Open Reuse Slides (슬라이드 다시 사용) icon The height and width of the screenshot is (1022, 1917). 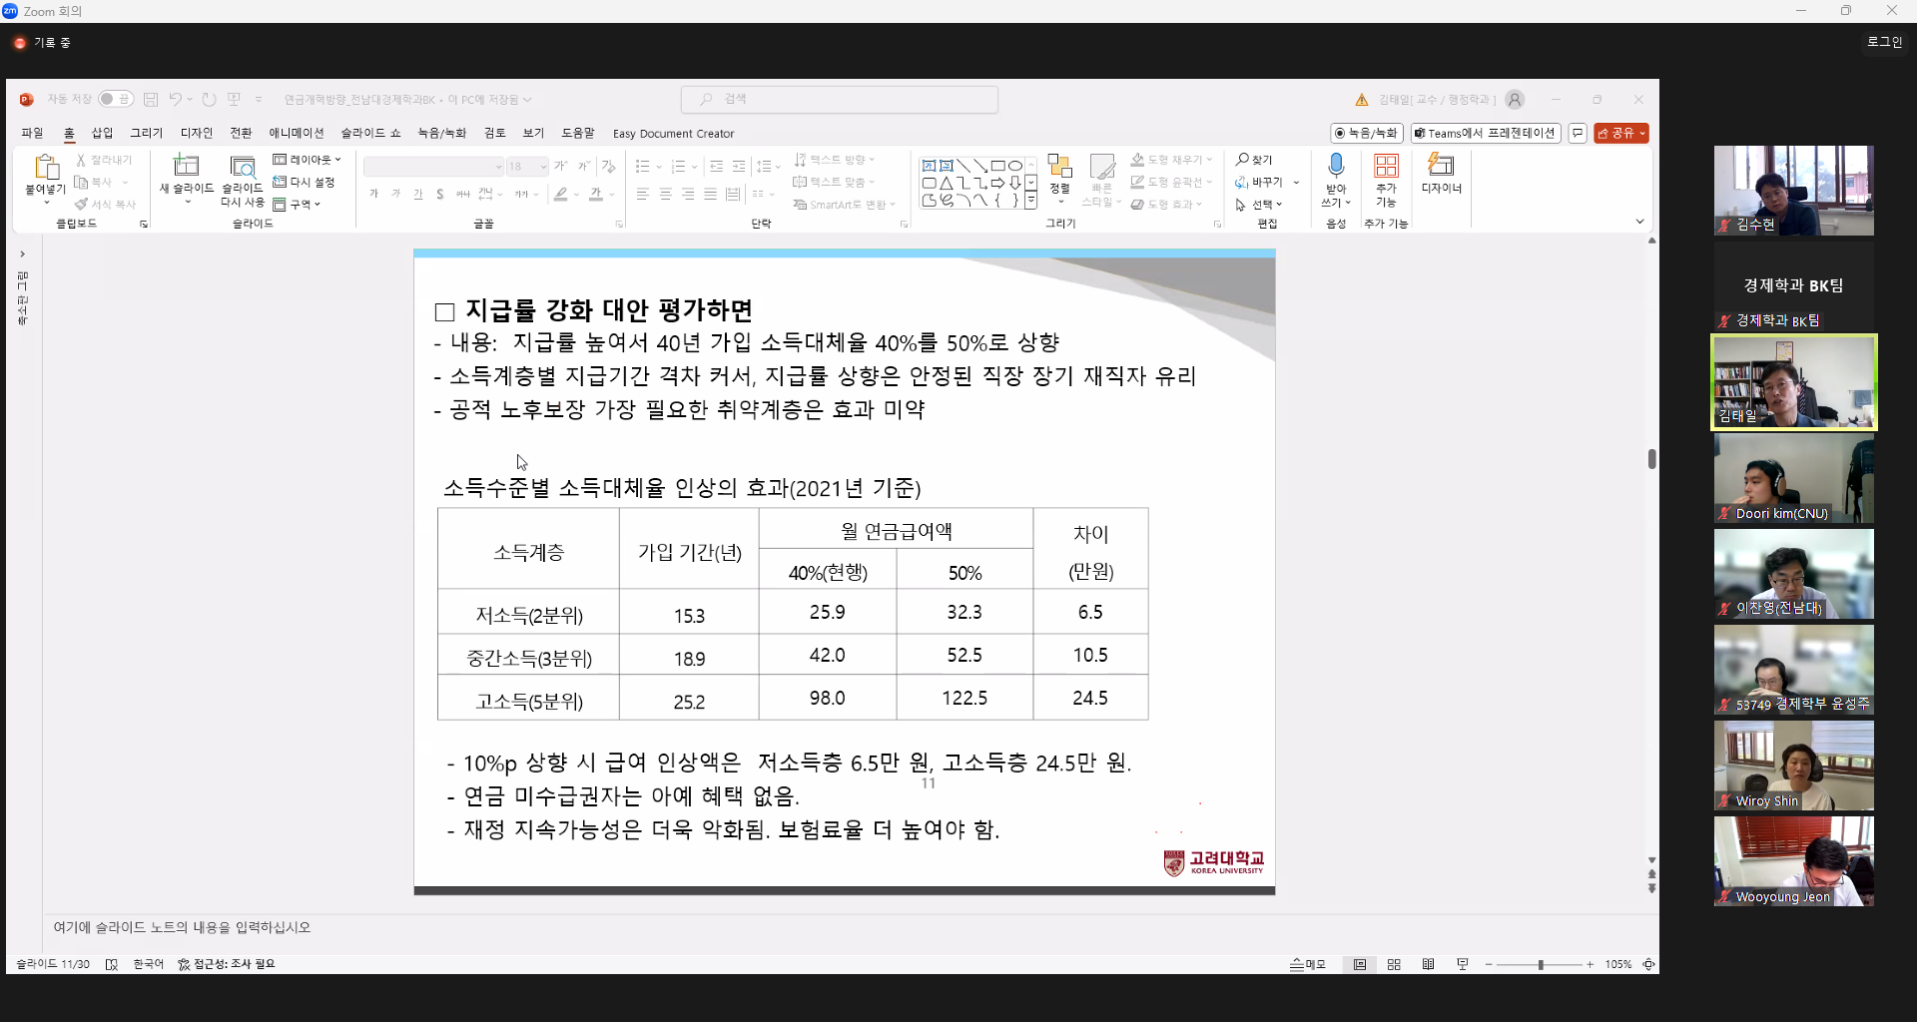[243, 166]
